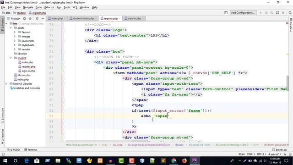Viewport: 293px width, 165px height.
Task: Open Windows notification center icon
Action: tap(286, 161)
